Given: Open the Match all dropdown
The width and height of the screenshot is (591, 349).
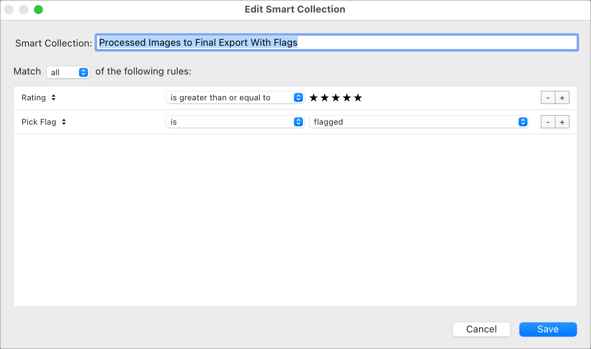Looking at the screenshot, I should coord(68,72).
